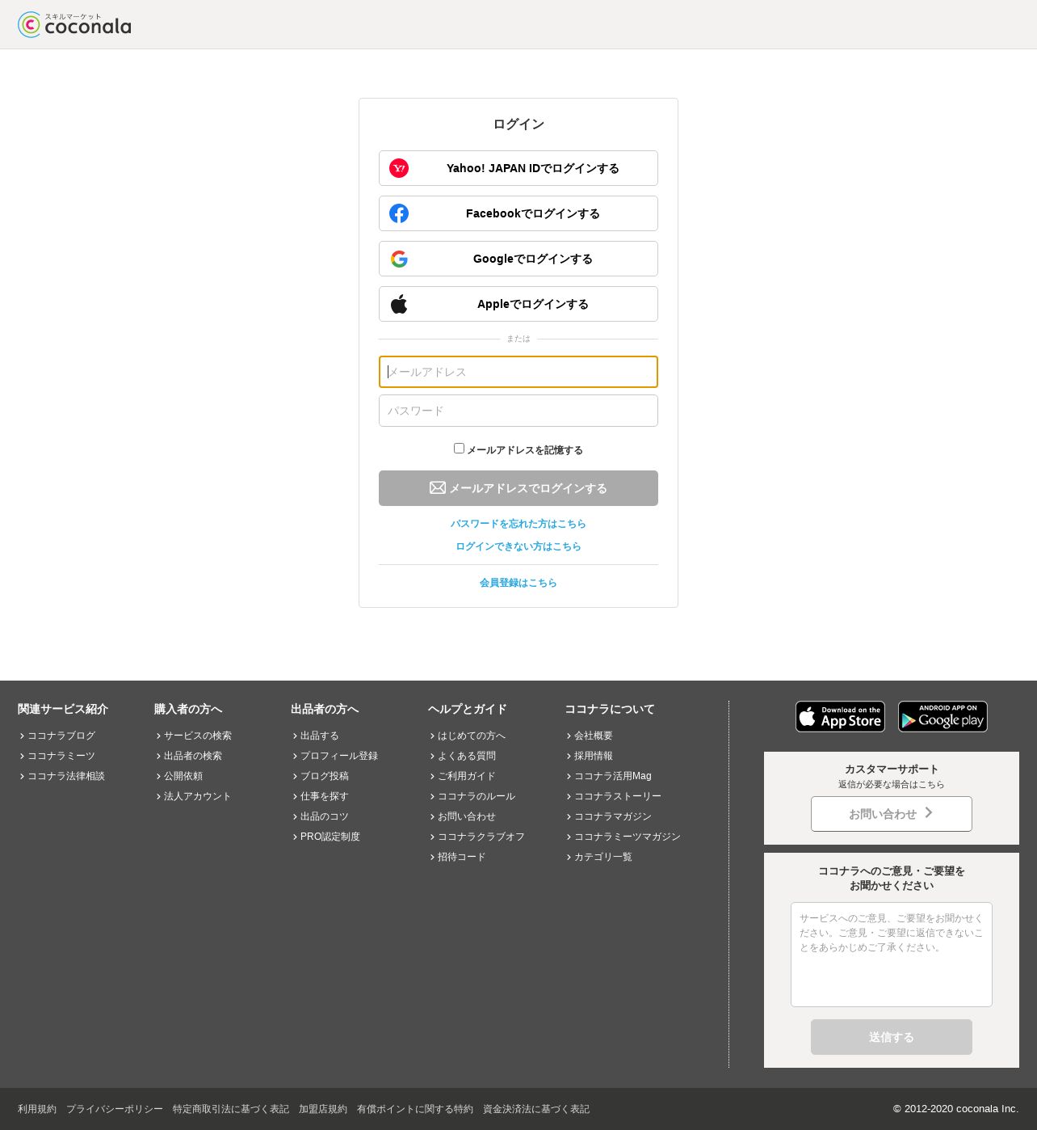Open よくある質問 footer link

click(467, 756)
